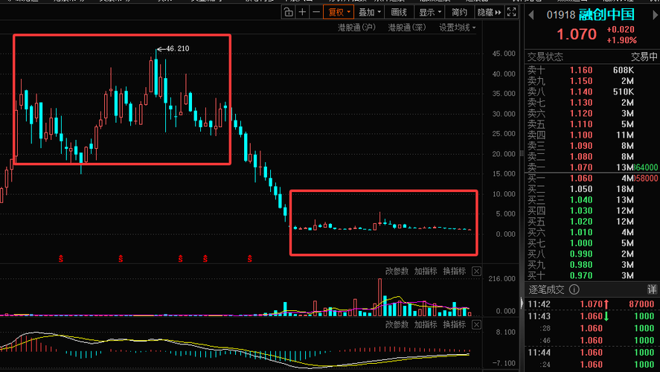Click the stock code 01918
Image resolution: width=660 pixels, height=372 pixels.
point(560,15)
